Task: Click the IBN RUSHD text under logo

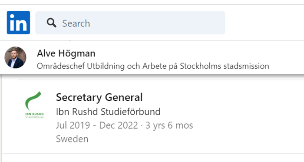Action: (x=34, y=114)
